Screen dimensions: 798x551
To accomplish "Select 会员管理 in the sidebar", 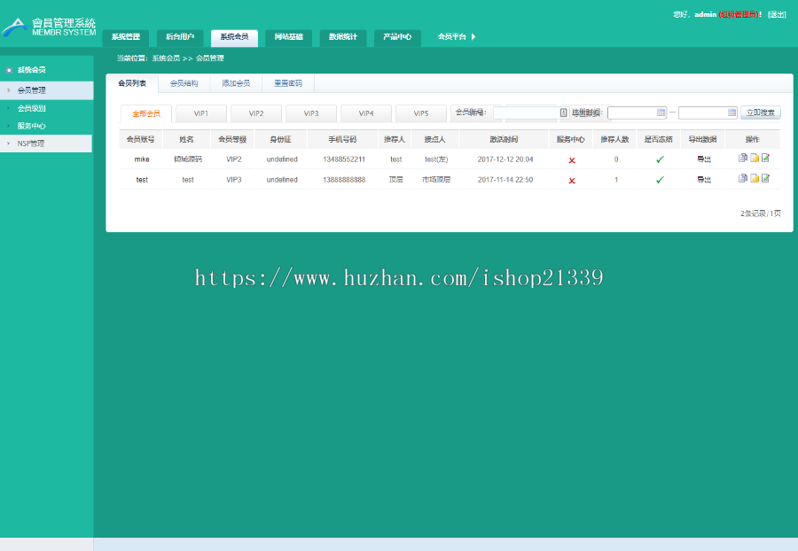I will (x=46, y=90).
